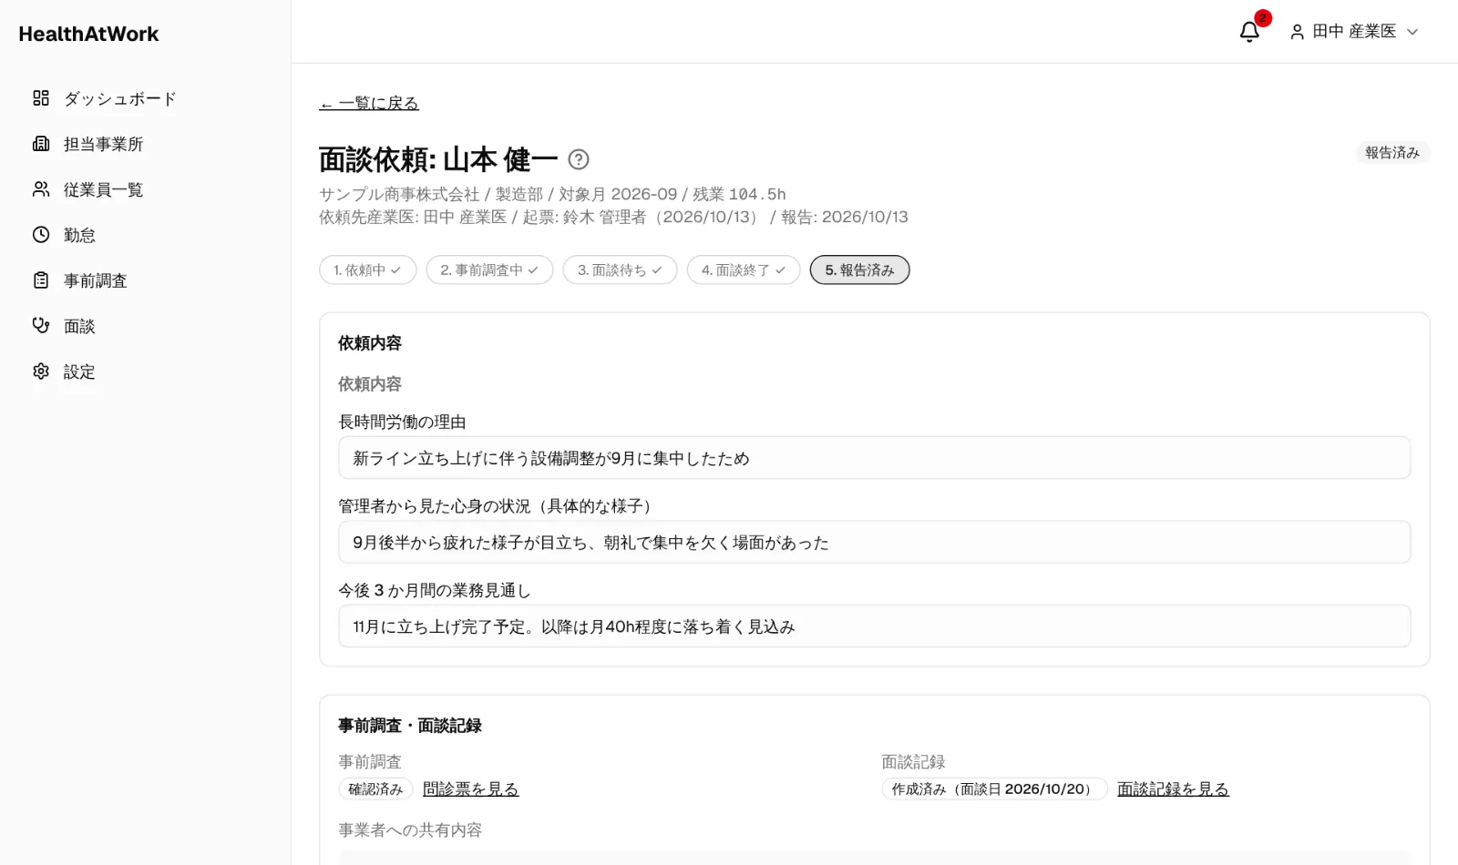Click the 依頼先産業医 info line
Screen dimensions: 1458x865
[x=613, y=217]
